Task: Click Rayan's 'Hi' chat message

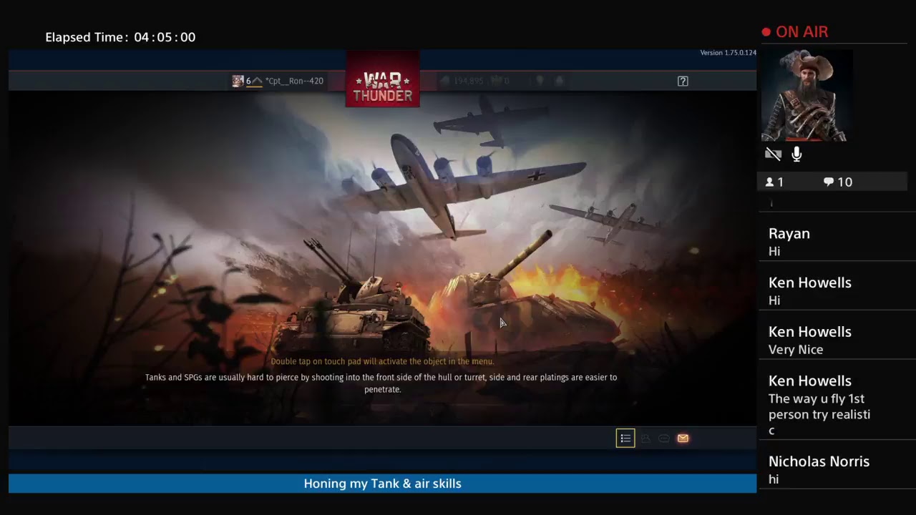Action: click(x=774, y=251)
